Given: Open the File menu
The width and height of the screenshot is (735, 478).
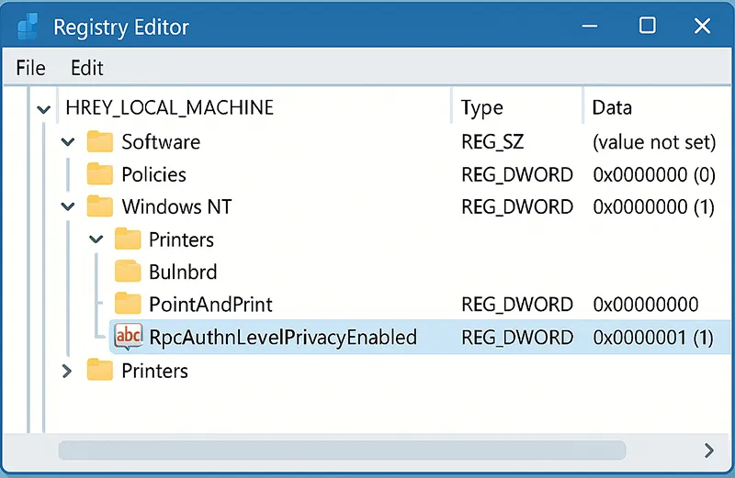Looking at the screenshot, I should pyautogui.click(x=31, y=68).
